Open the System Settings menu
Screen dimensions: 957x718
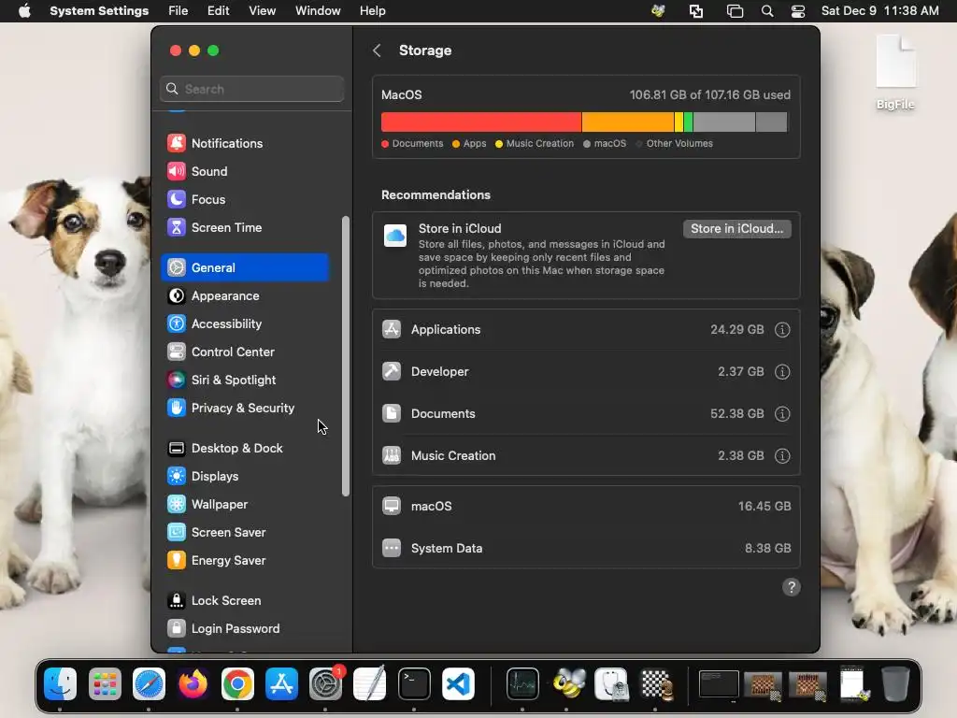[x=99, y=11]
